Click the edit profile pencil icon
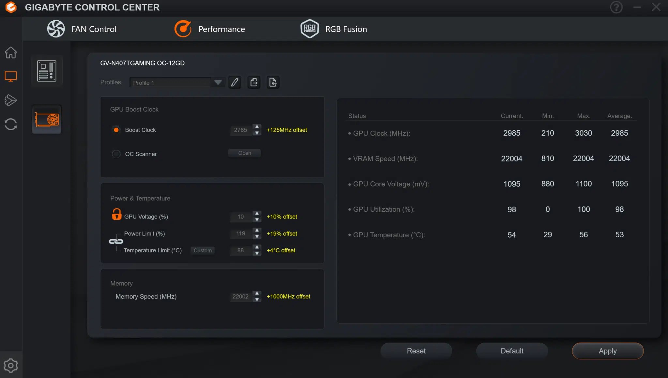 [x=235, y=82]
